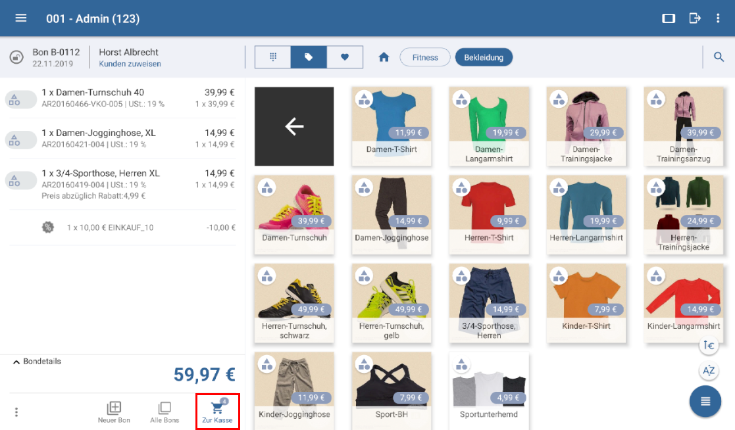Viewport: 735px width, 430px height.
Task: Switch to favorites heart view
Action: pos(345,57)
